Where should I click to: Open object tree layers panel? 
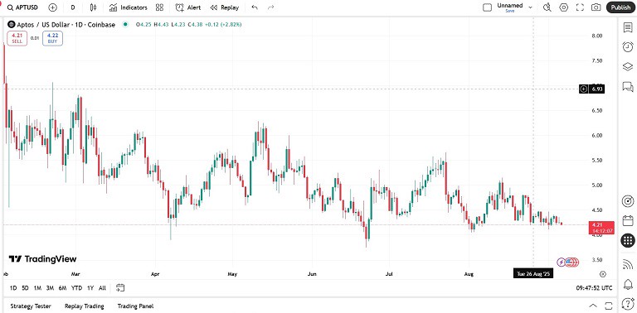coord(628,66)
